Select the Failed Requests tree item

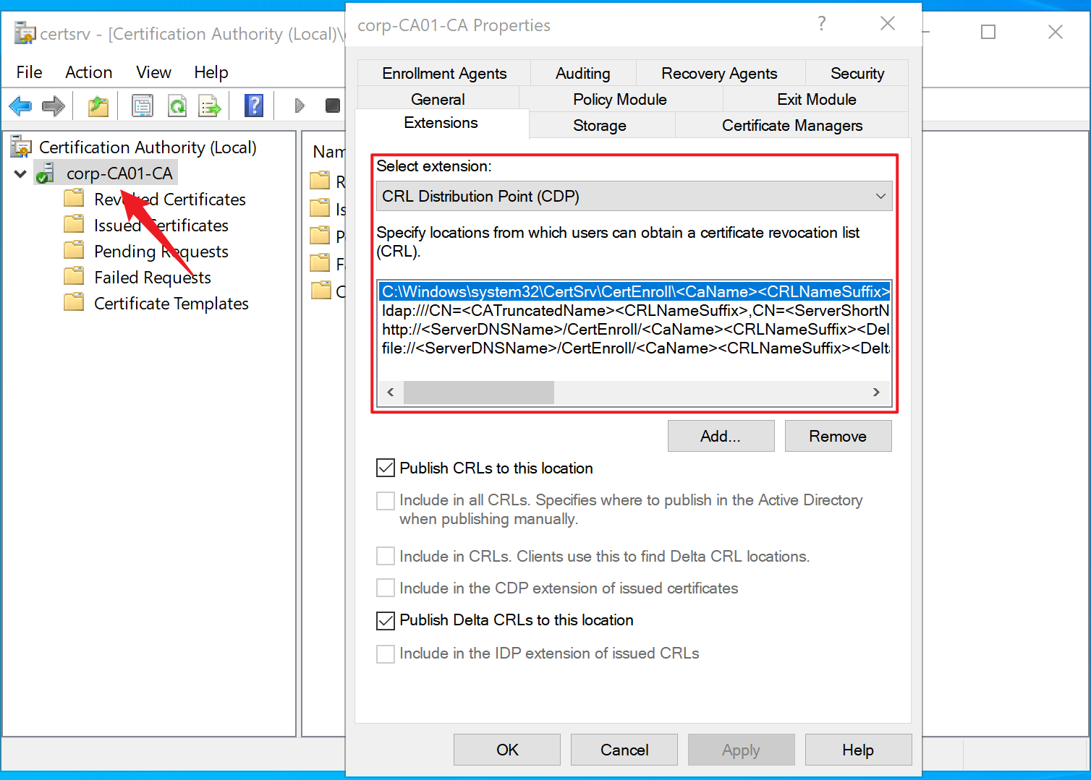[152, 278]
